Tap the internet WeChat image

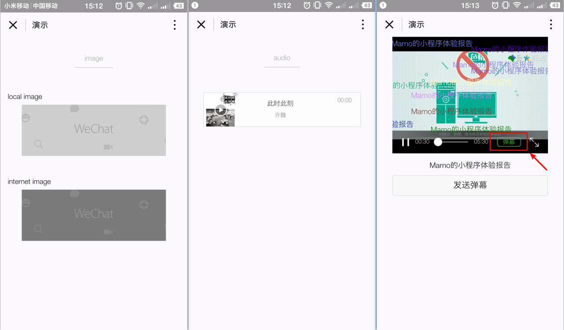tap(94, 215)
